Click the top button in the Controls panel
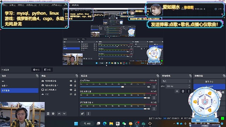The image size is (226, 127). point(209,81)
